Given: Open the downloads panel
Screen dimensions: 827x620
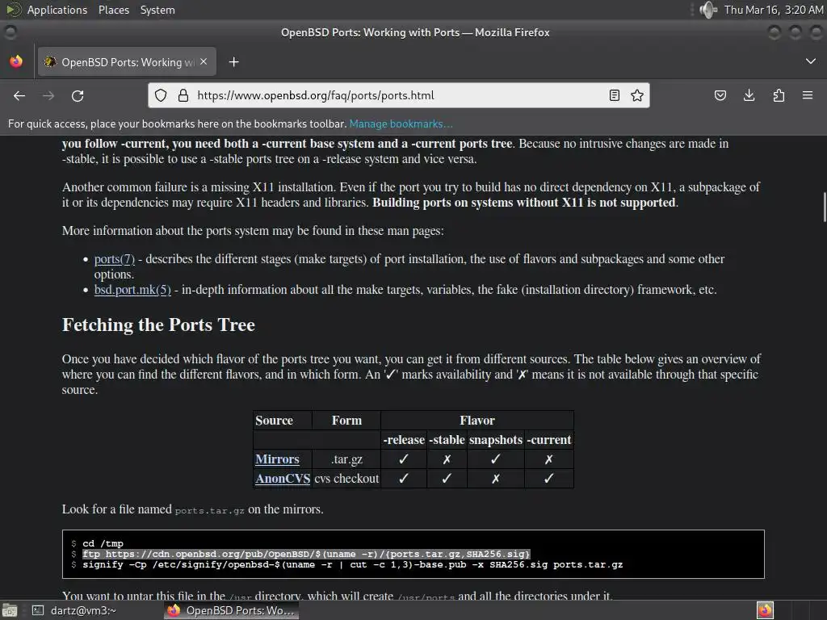Looking at the screenshot, I should 749,95.
